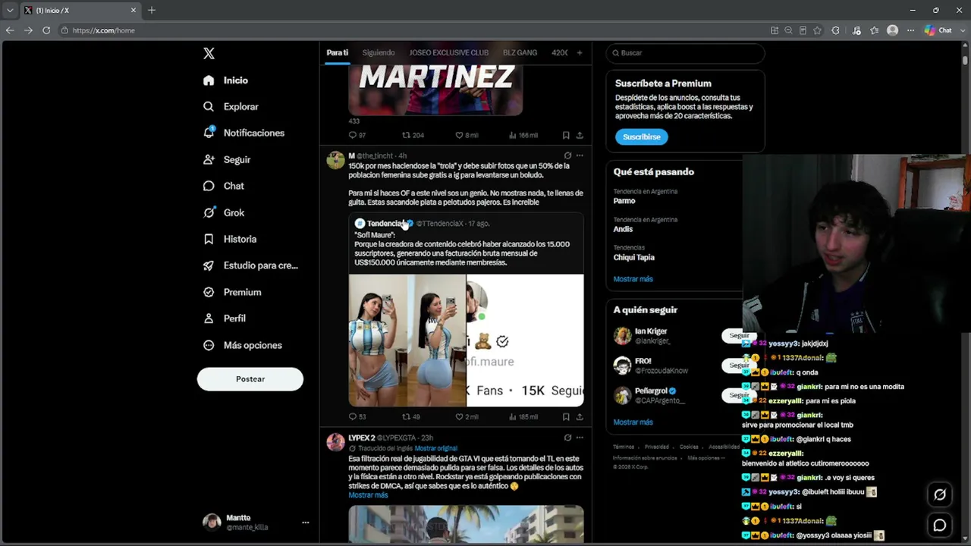Click Mostrar original on the LYPEX 2 post
Viewport: 971px width, 546px height.
click(x=435, y=448)
